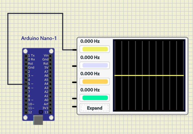This screenshot has height=134, width=193.
Task: Click the USB connector on the Arduino Nano
Action: click(38, 120)
